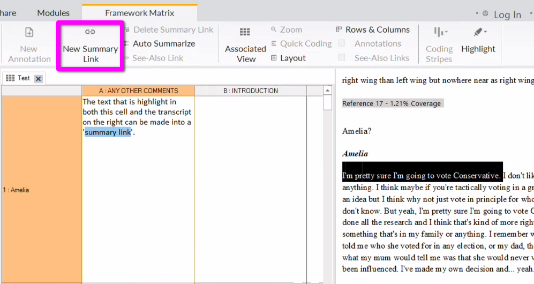Switch to the Modules ribbon tab
This screenshot has width=534, height=284.
[x=53, y=13]
